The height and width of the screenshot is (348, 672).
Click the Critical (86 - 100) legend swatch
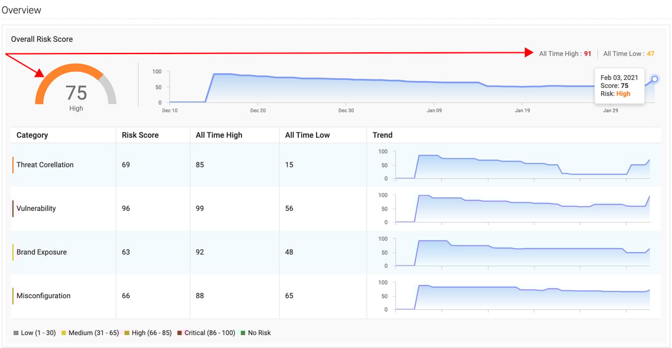click(180, 333)
